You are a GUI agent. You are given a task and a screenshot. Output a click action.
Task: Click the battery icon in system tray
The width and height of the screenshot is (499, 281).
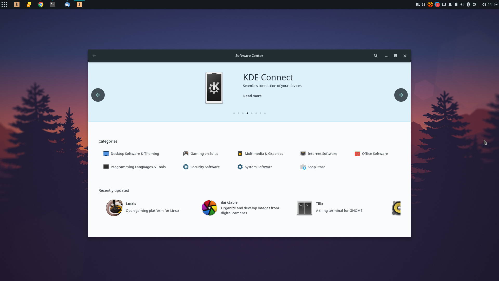[456, 4]
